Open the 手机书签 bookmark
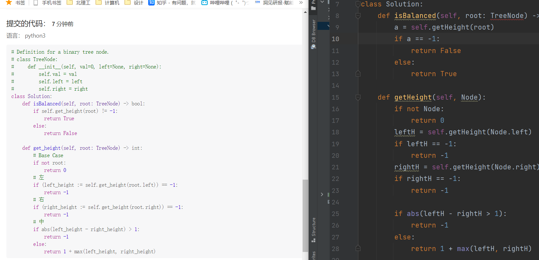Viewport: 539px width, 260px height. (x=47, y=3)
